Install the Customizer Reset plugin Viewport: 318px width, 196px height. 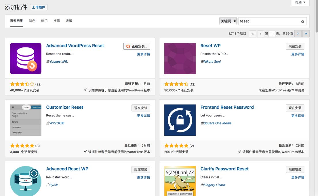click(141, 108)
